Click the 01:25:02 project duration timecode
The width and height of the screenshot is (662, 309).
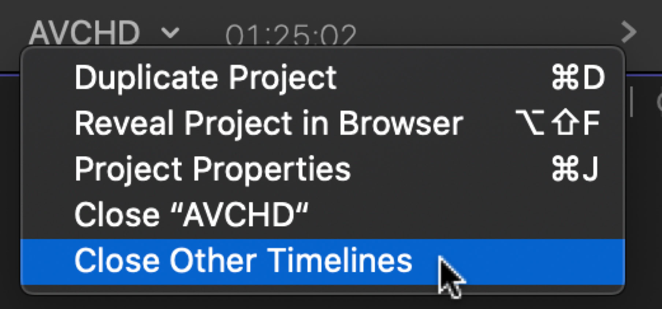click(x=290, y=36)
